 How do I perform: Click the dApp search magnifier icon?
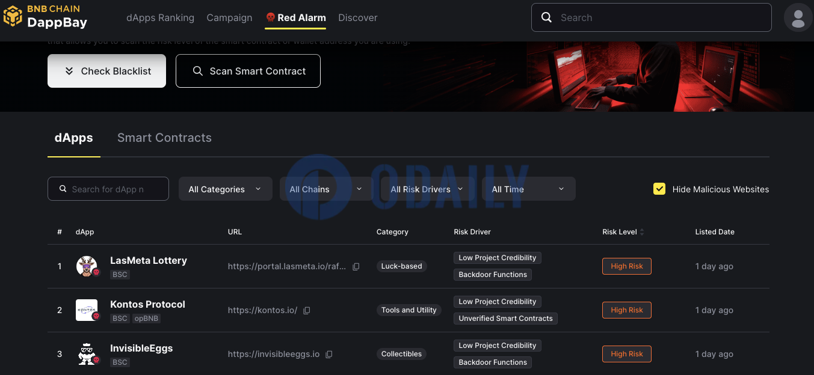[x=63, y=189]
